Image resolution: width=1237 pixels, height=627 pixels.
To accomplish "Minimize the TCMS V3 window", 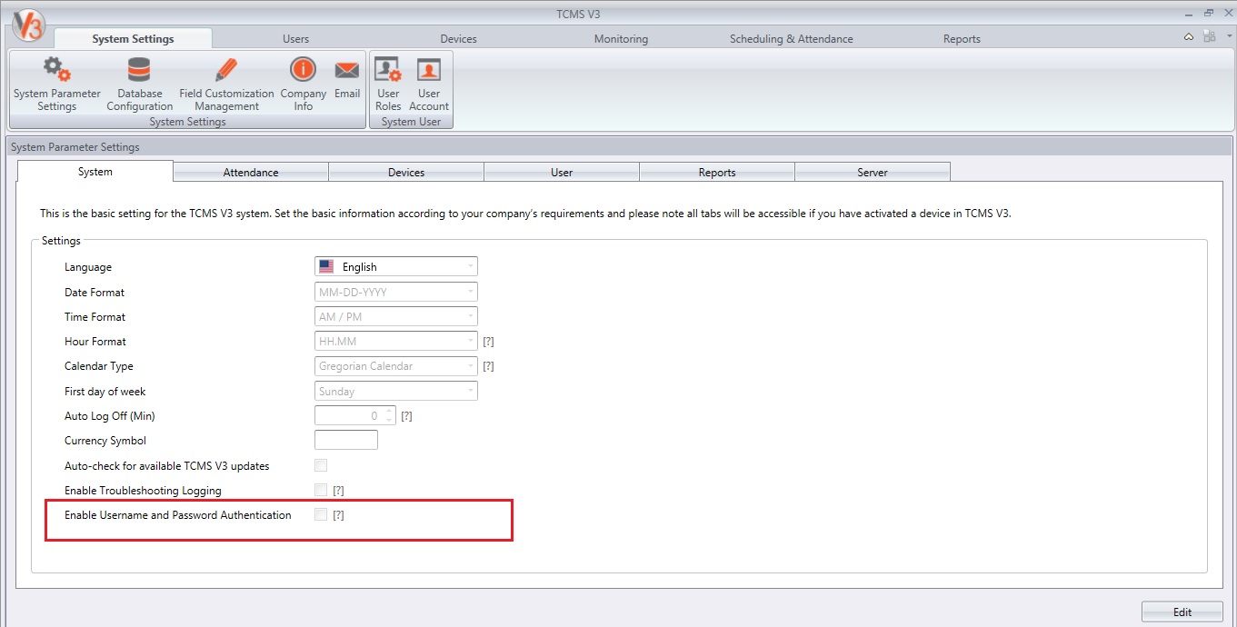I will [1190, 14].
